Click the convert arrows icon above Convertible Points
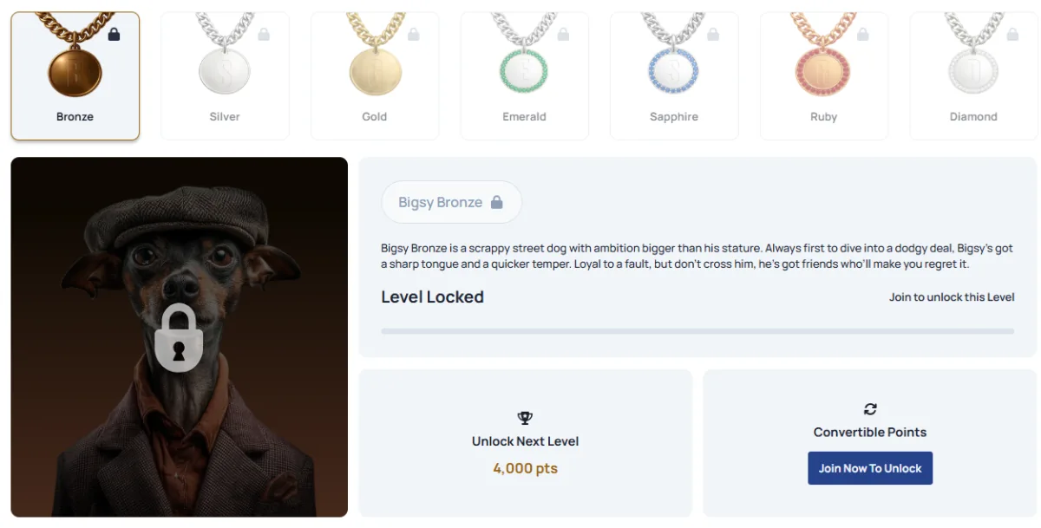Screen dimensions: 1041x528 pyautogui.click(x=869, y=407)
